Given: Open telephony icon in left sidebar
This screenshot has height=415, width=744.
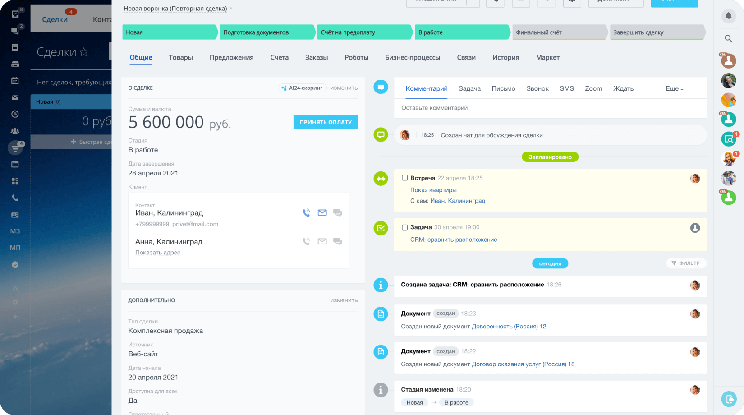Looking at the screenshot, I should point(15,198).
